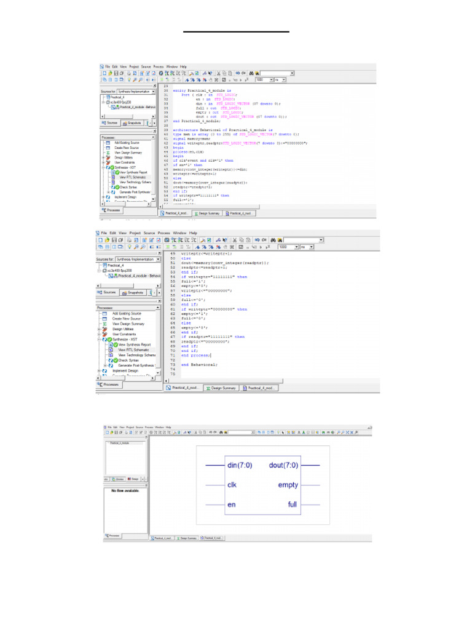Click Print icon in lines 49-75 code window
The image size is (472, 630).
click(x=129, y=240)
